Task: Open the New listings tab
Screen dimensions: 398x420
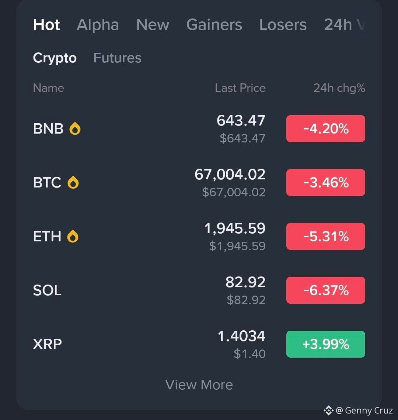Action: click(153, 25)
